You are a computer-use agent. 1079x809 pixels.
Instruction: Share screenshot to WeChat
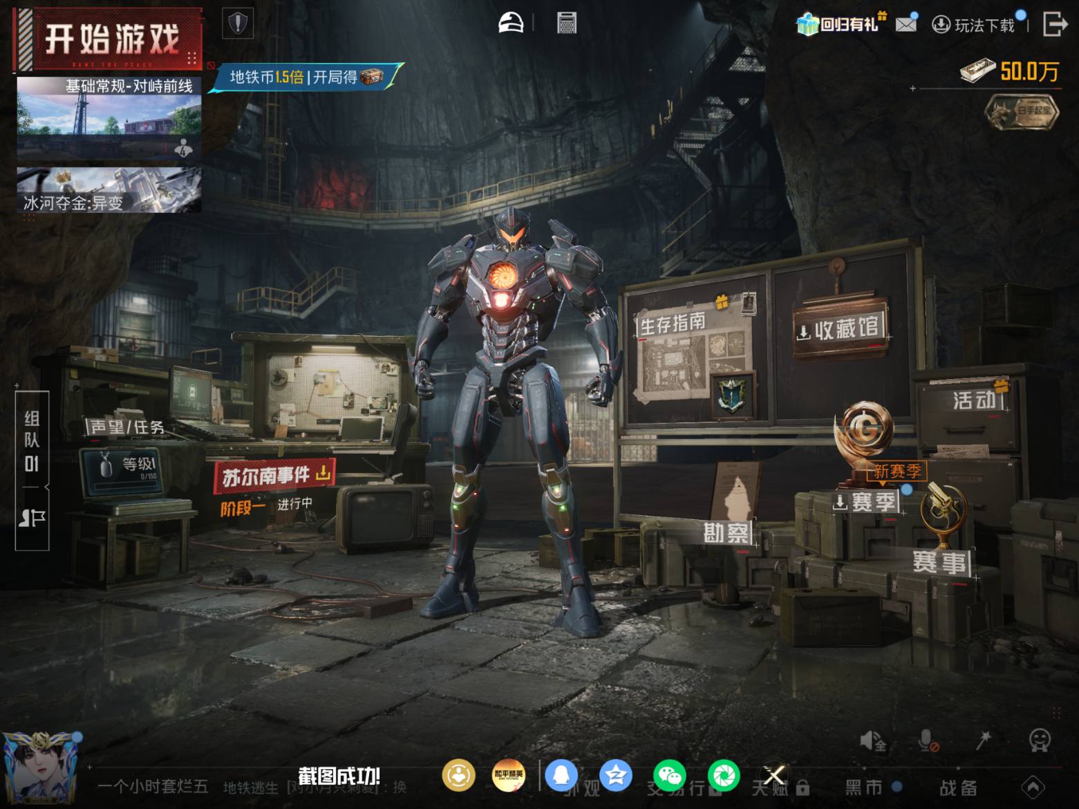click(x=669, y=775)
